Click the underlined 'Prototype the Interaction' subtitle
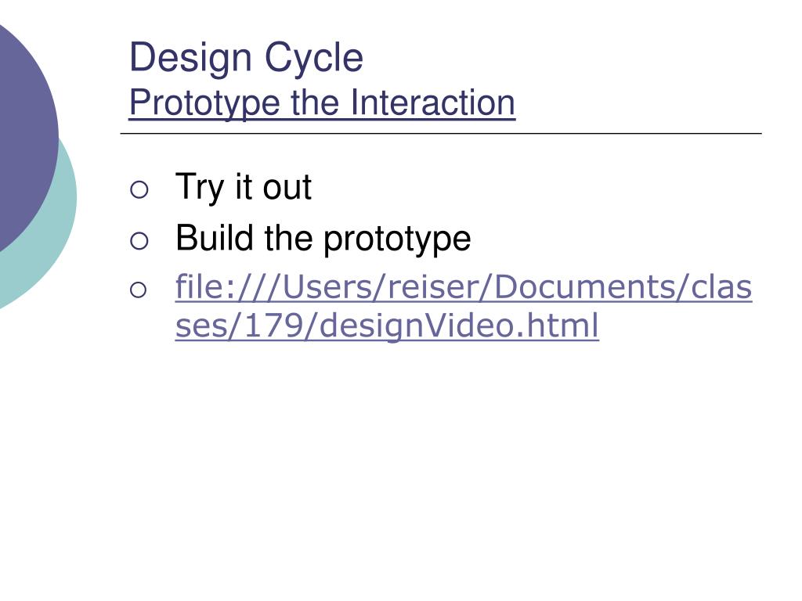Viewport: 802px width, 601px height. tap(322, 103)
